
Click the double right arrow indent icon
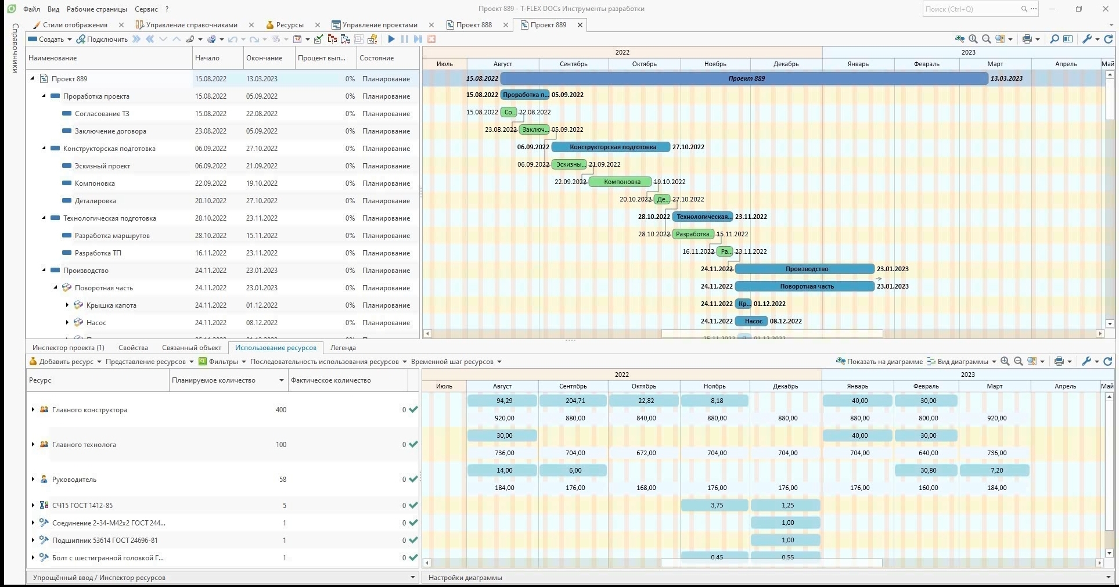click(136, 39)
